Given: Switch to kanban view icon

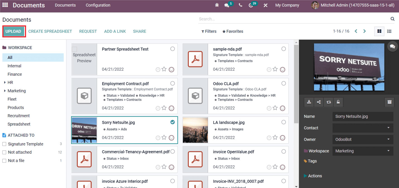Looking at the screenshot, I should coord(379,31).
